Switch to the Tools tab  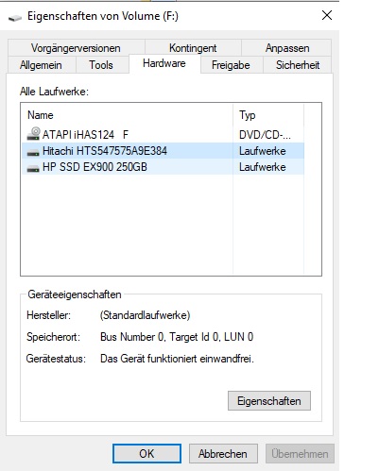pos(101,65)
